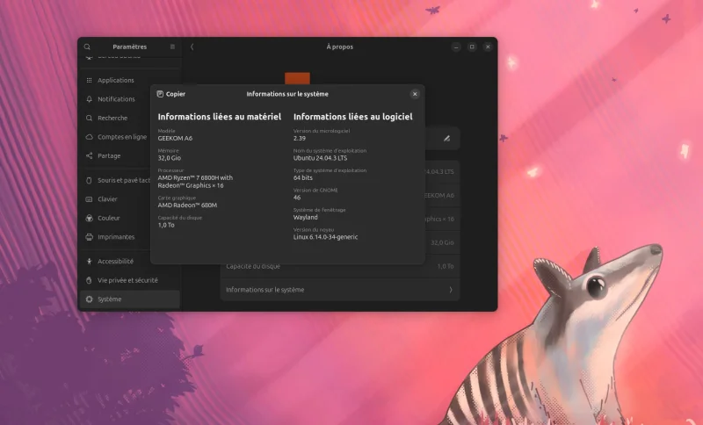This screenshot has width=703, height=425.
Task: Click the Accessibilité person icon
Action: coord(89,261)
